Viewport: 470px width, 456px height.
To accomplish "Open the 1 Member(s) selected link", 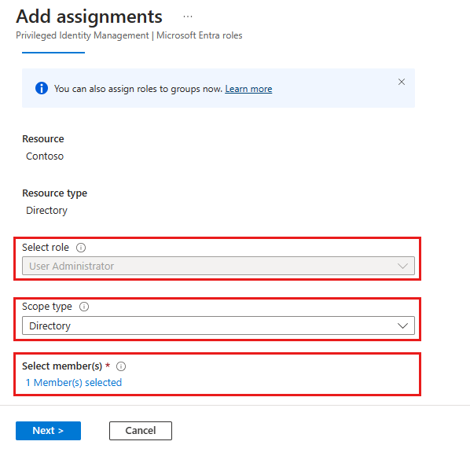I will 74,383.
